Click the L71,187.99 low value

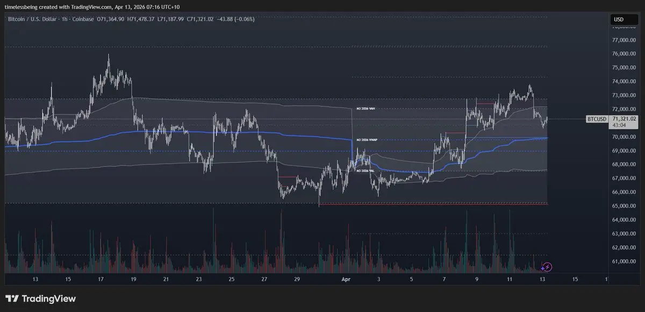click(x=170, y=19)
